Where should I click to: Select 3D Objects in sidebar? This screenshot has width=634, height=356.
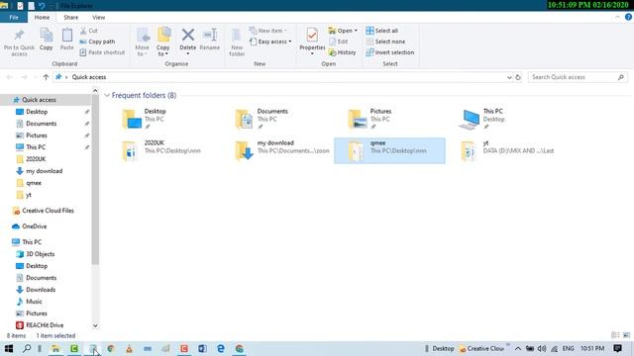pyautogui.click(x=40, y=254)
